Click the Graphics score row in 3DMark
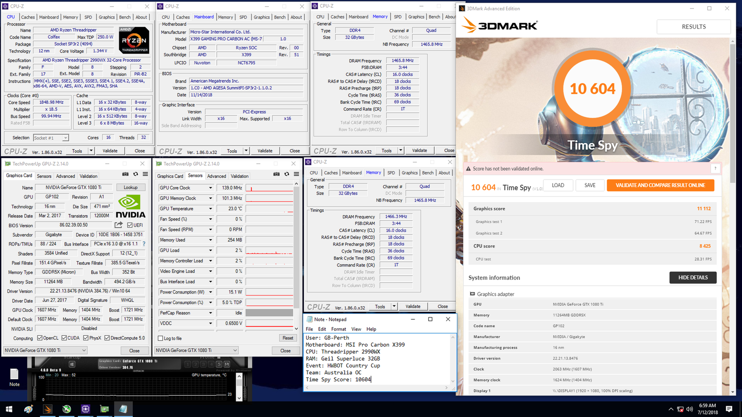 [592, 208]
